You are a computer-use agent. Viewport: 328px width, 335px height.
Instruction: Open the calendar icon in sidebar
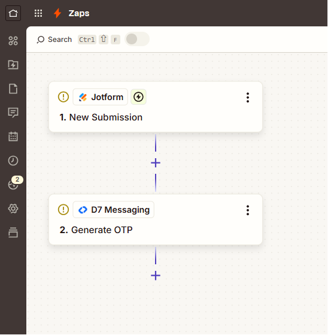[13, 136]
